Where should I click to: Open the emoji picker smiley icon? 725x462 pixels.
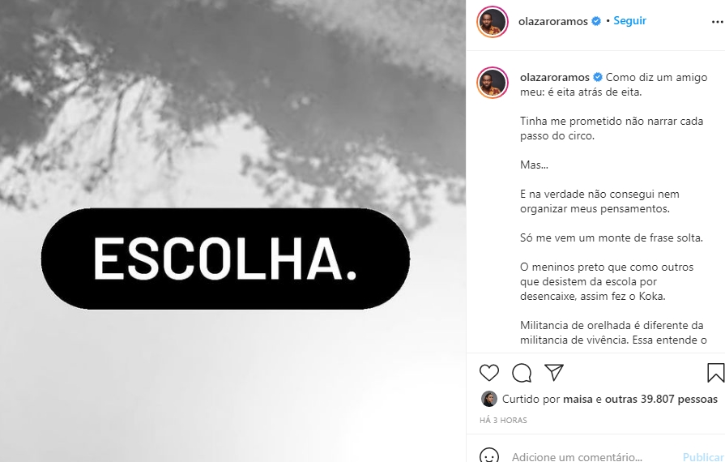click(x=489, y=456)
